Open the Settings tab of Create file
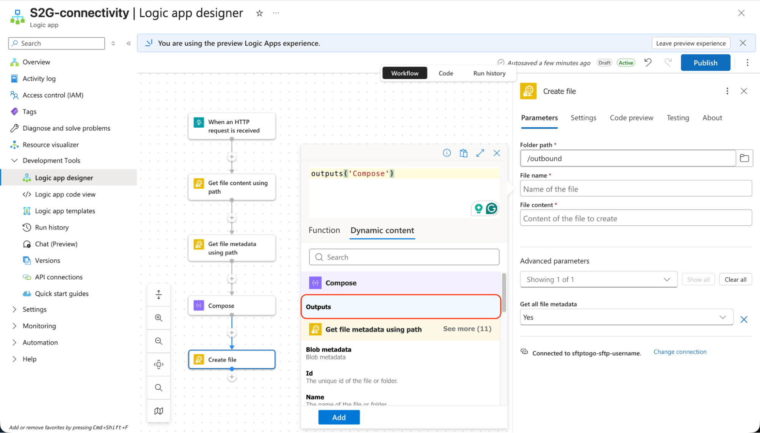Viewport: 760px width, 433px height. (x=583, y=118)
